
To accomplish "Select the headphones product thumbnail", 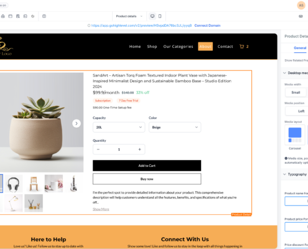I will (14, 184).
